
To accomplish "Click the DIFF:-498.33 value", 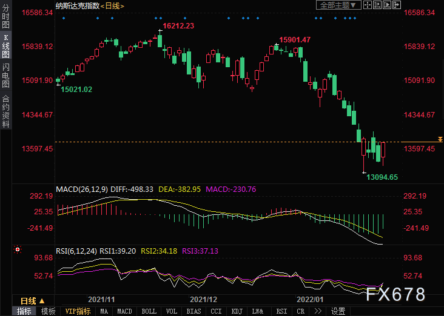I will pyautogui.click(x=132, y=189).
